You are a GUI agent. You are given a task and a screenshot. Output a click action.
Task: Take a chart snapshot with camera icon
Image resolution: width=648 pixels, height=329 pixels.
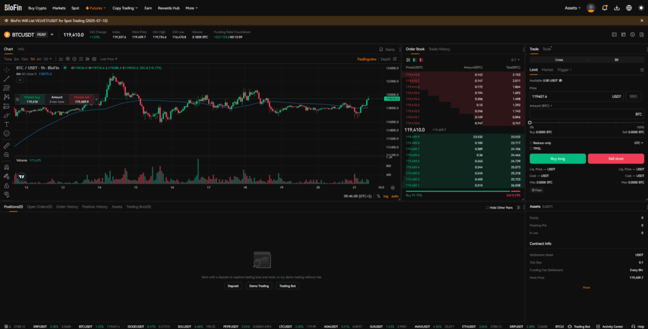tap(94, 59)
